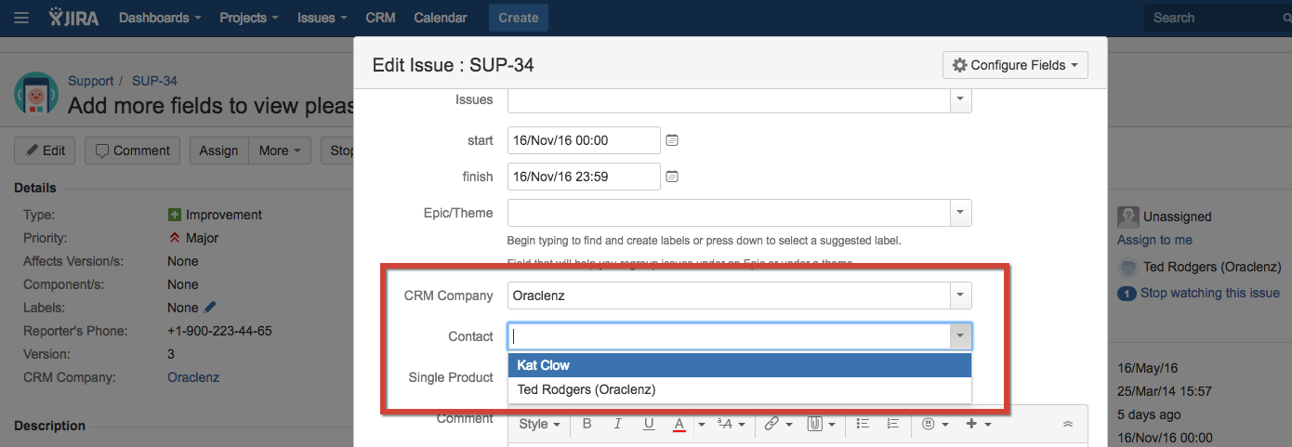Viewport: 1292px width, 447px height.
Task: Click the pencil icon beside Labels
Action: (210, 308)
